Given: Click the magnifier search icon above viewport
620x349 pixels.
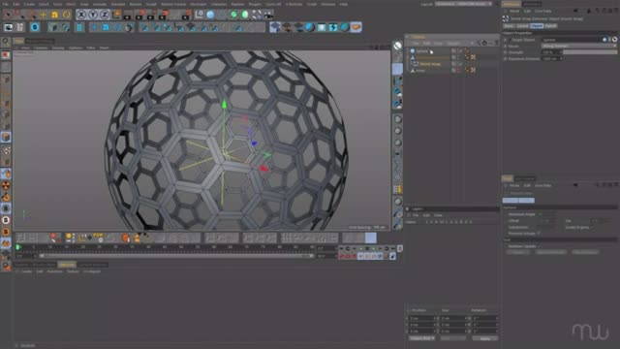Looking at the screenshot, I should [x=6, y=41].
